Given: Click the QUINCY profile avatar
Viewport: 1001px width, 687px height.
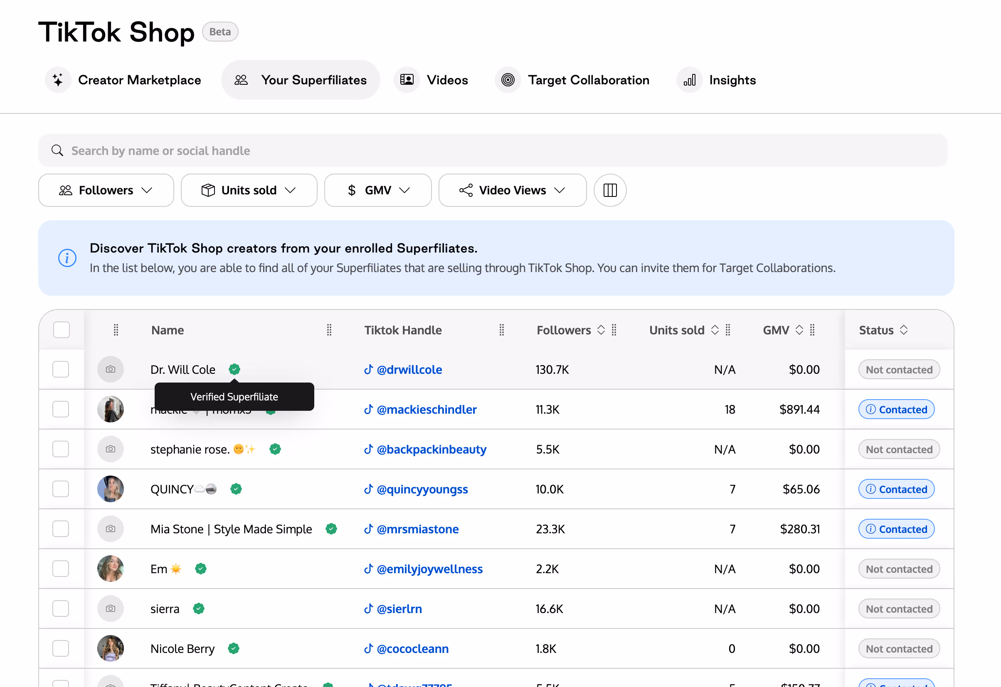Looking at the screenshot, I should point(110,488).
